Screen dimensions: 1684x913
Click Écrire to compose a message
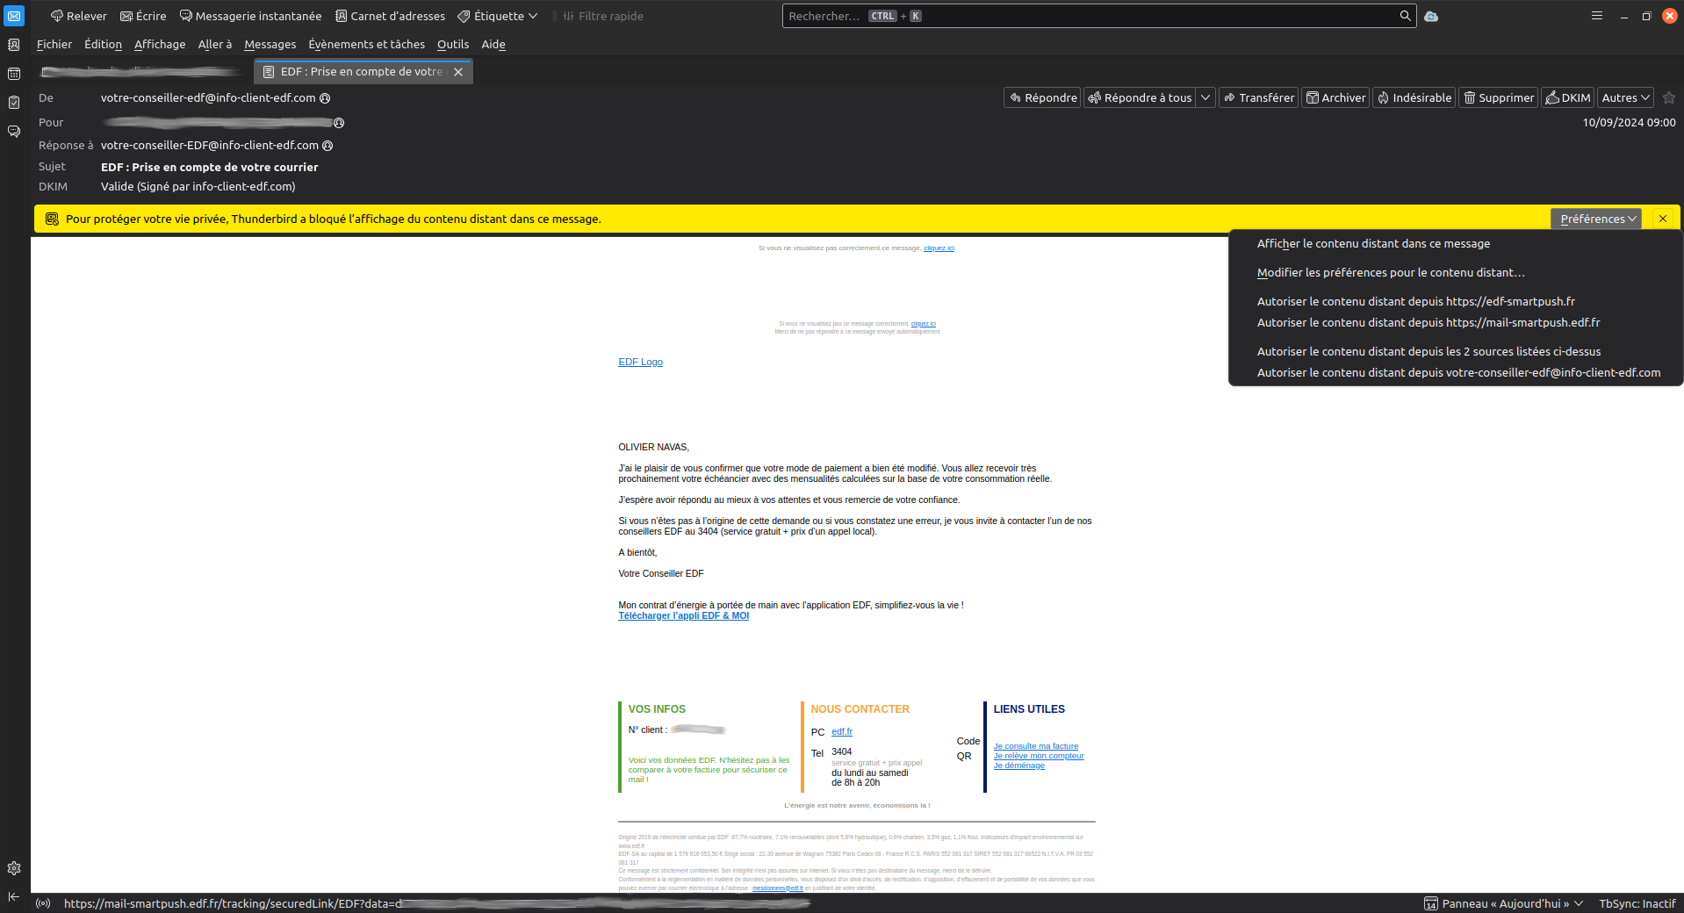click(143, 16)
